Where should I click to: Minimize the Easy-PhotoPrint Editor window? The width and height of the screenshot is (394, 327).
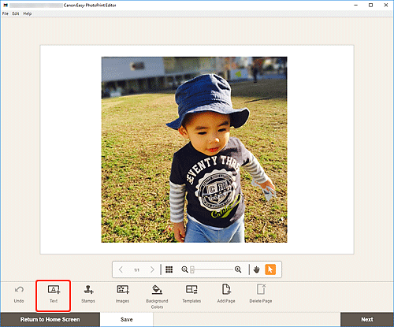coord(356,5)
